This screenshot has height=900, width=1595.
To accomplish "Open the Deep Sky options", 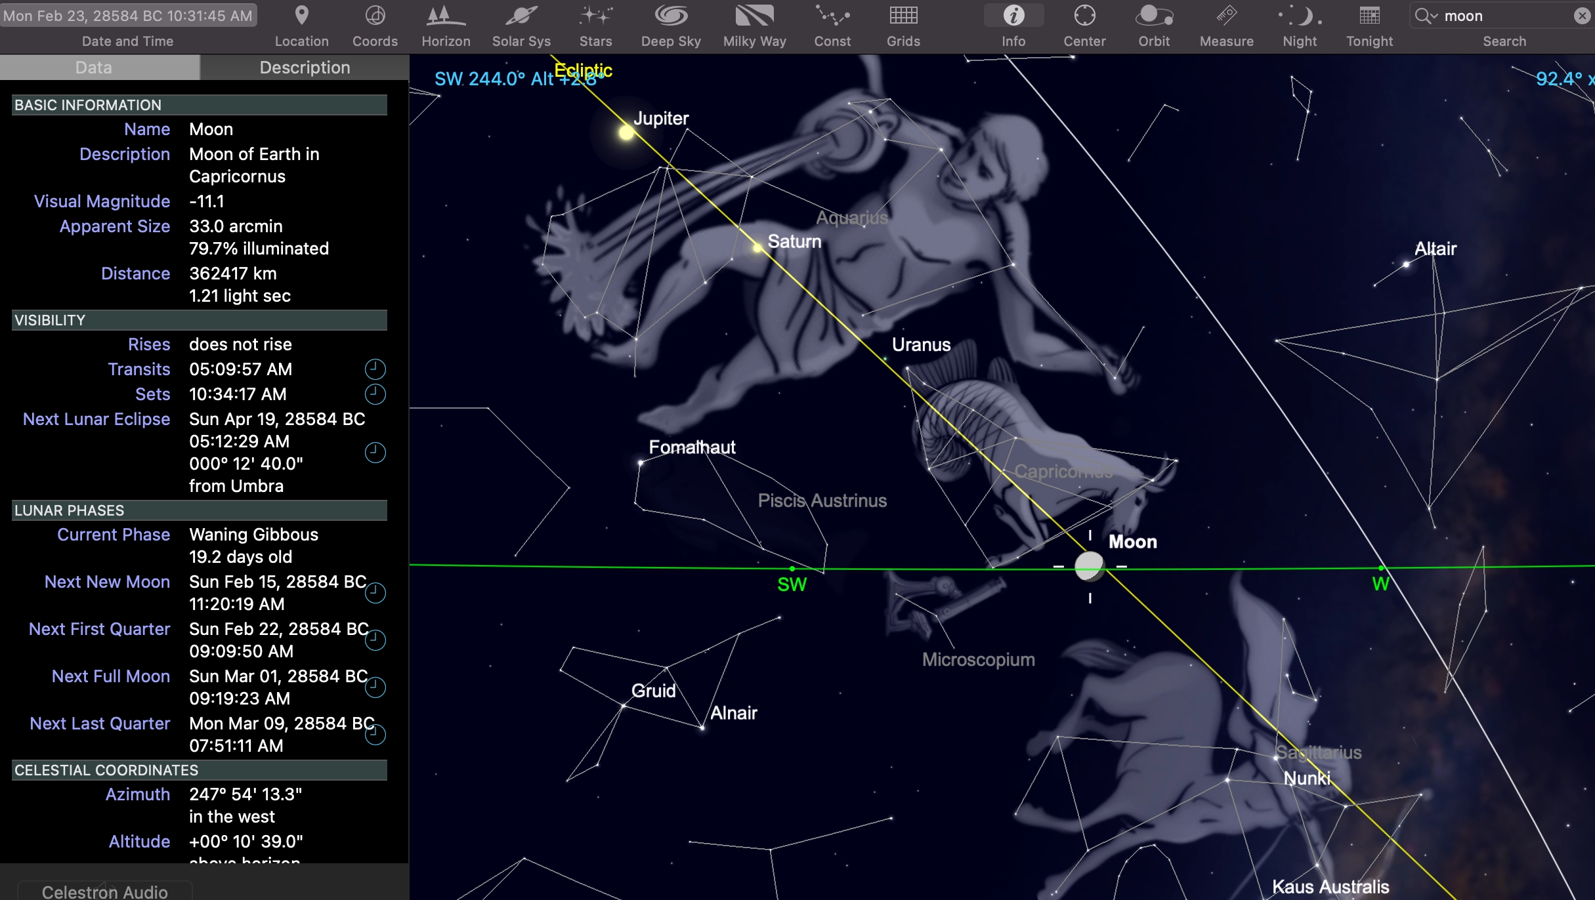I will point(671,16).
